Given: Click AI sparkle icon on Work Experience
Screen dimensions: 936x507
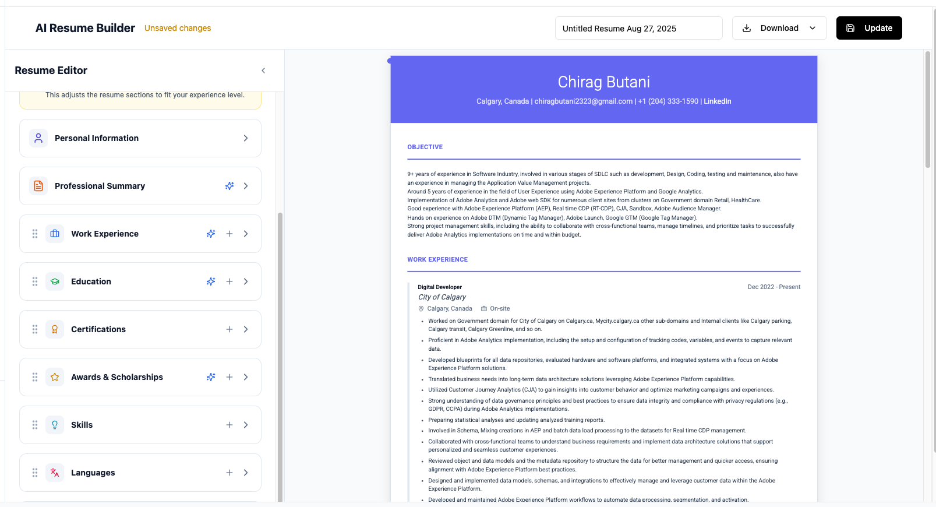Looking at the screenshot, I should (211, 234).
